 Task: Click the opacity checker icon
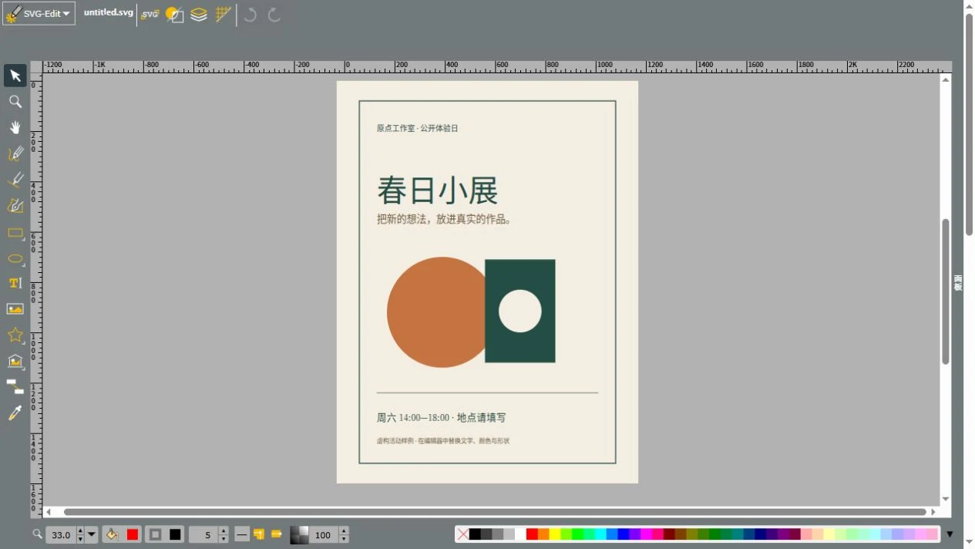tap(299, 535)
